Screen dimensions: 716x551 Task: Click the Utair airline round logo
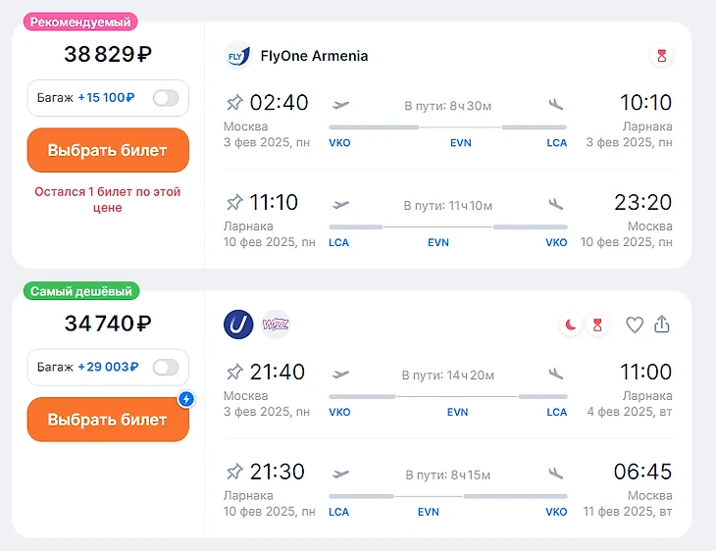coord(238,325)
